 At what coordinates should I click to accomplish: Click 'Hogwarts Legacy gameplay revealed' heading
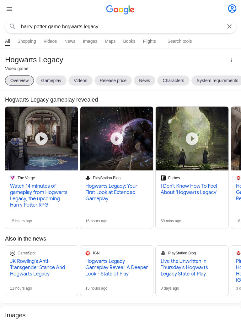pyautogui.click(x=51, y=100)
